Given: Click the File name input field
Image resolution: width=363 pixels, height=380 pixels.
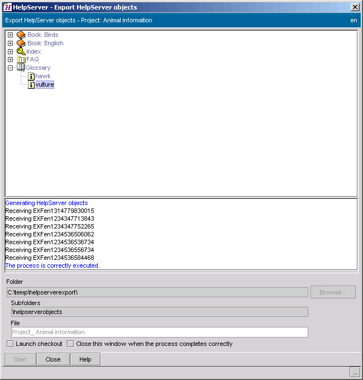Looking at the screenshot, I should pyautogui.click(x=160, y=332).
